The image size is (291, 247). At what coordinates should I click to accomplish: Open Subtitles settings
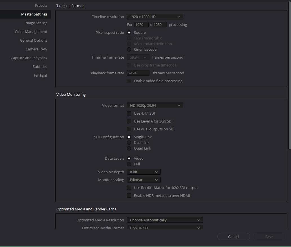click(x=40, y=66)
